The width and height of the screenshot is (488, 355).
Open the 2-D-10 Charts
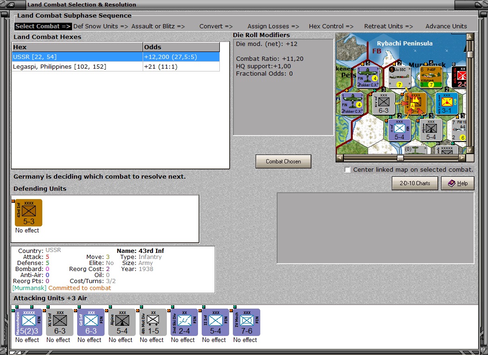(x=415, y=183)
